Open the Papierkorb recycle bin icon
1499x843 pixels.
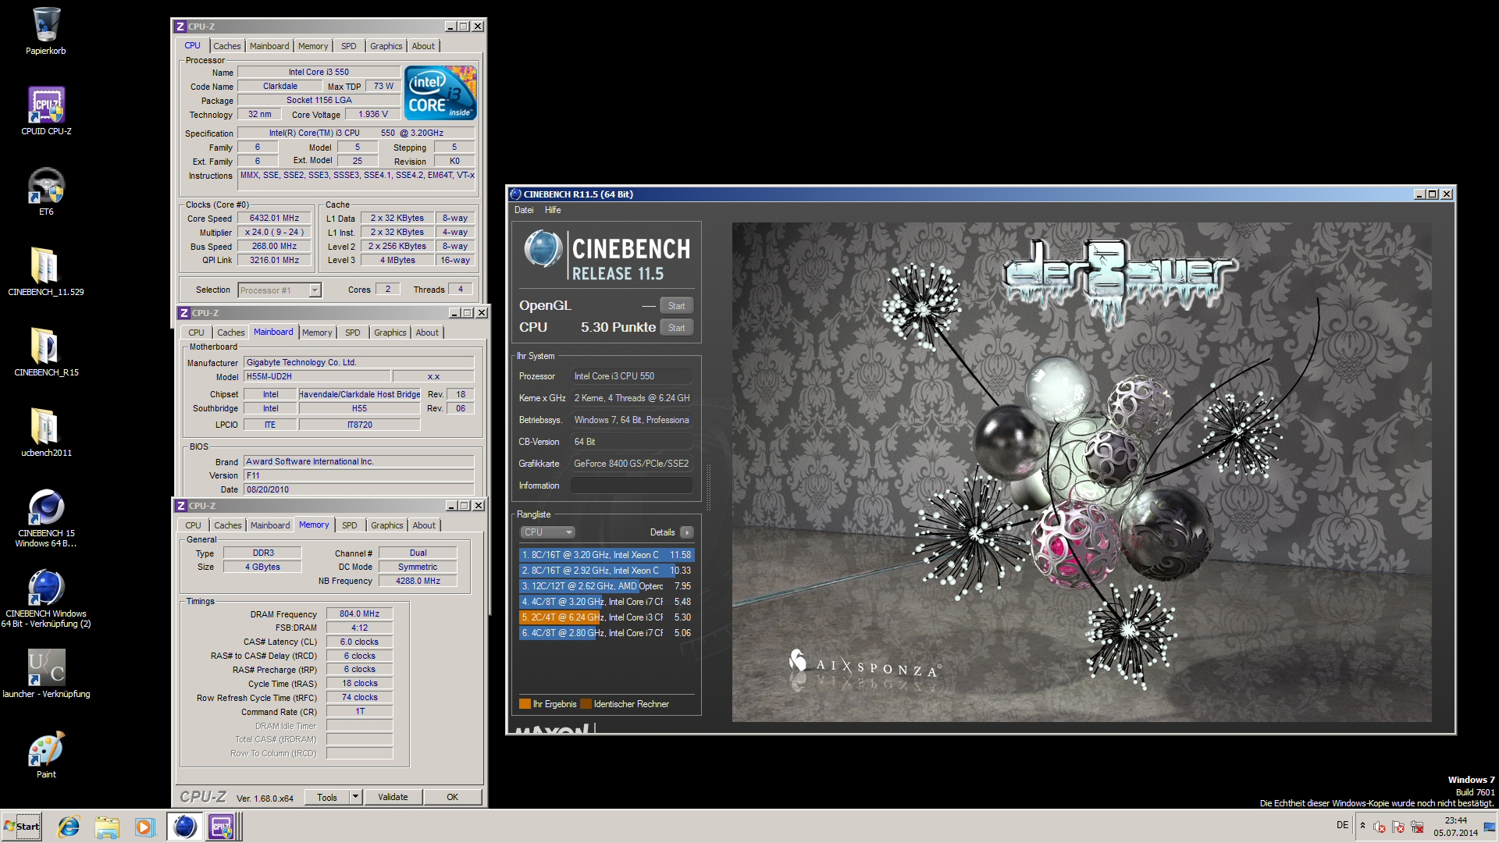coord(46,31)
